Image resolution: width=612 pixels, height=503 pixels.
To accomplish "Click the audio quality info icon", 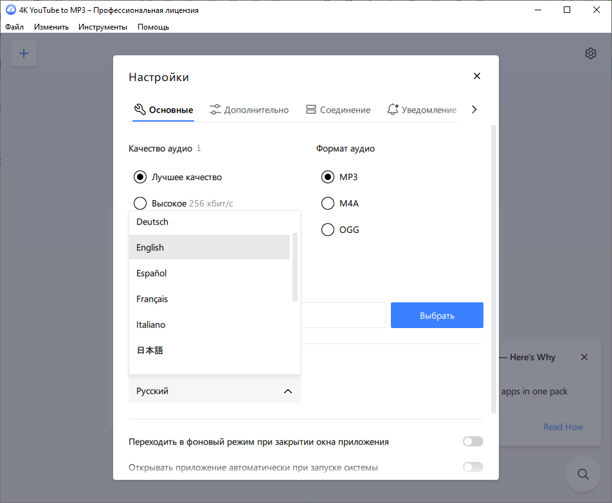I will (199, 148).
